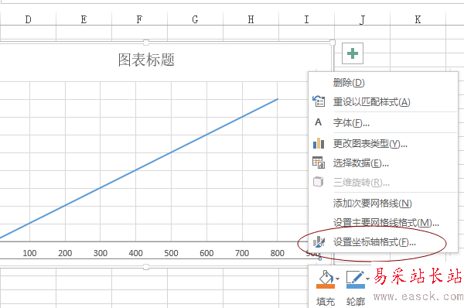
Task: Click axis label 200
Action: coord(65,253)
